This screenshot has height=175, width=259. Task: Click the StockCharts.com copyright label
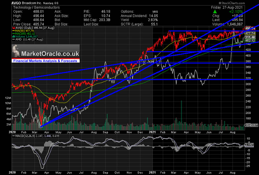tap(232, 3)
